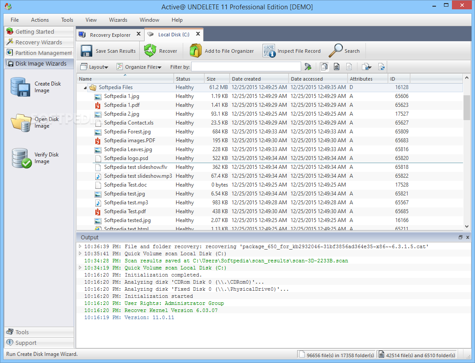This screenshot has width=475, height=363.
Task: Open the Tools menu in menu bar
Action: pos(67,20)
